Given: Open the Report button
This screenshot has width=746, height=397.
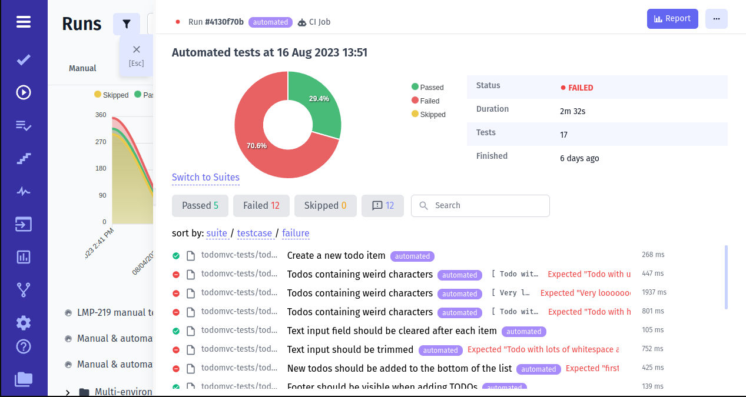Looking at the screenshot, I should (672, 18).
